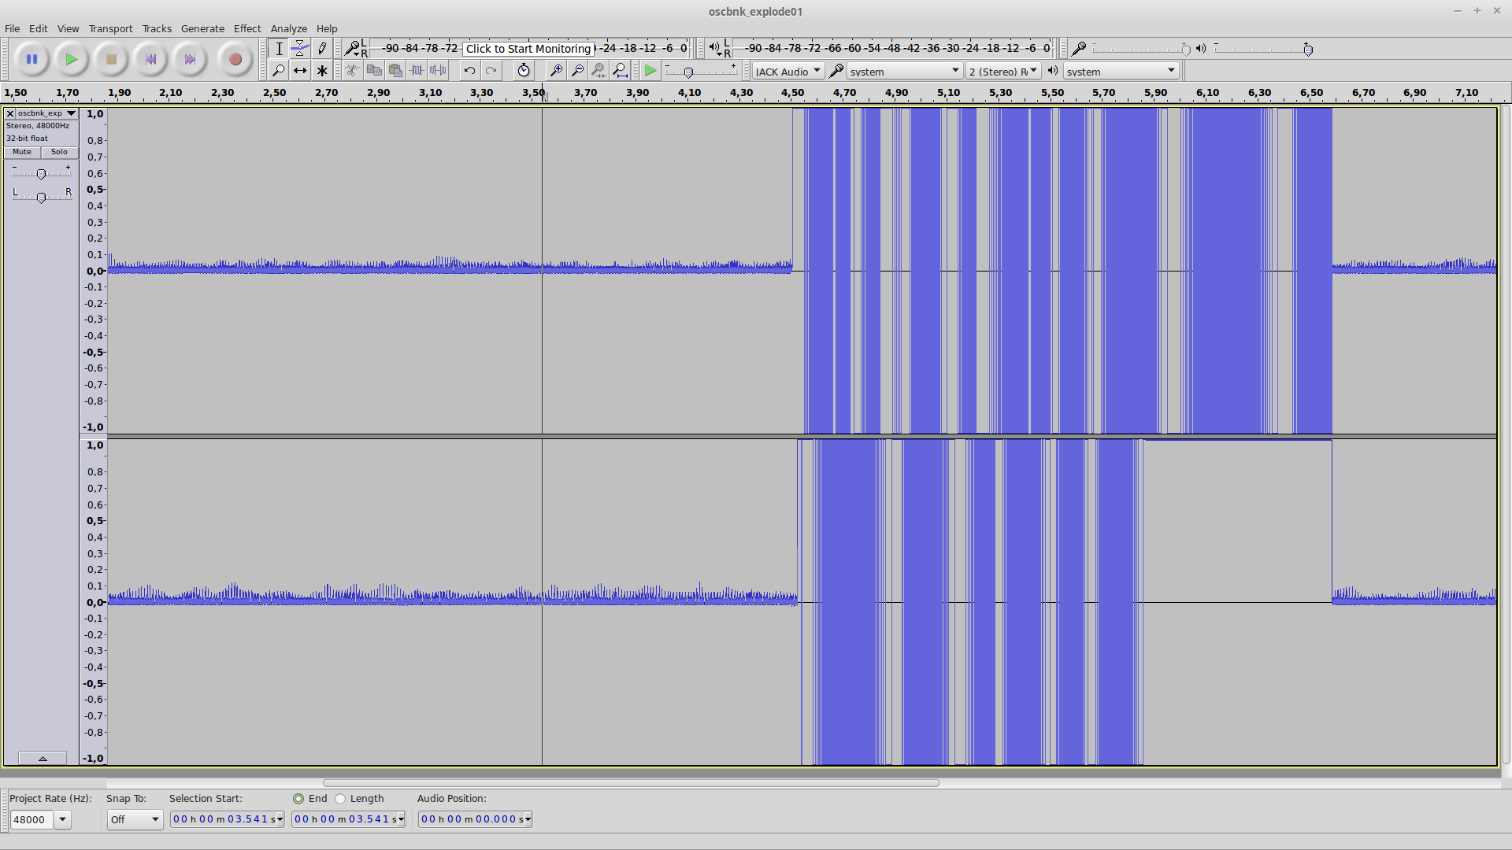
Task: Click the Skip to Start button
Action: click(150, 59)
